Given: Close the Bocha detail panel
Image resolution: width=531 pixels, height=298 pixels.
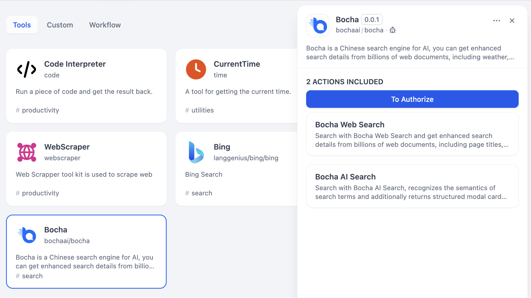Looking at the screenshot, I should [512, 21].
